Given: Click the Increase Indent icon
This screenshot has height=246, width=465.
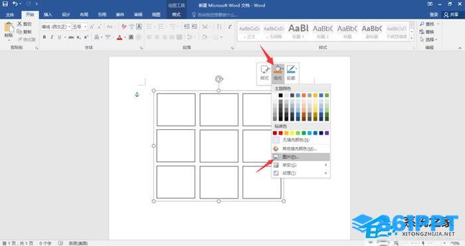Looking at the screenshot, I should (194, 27).
